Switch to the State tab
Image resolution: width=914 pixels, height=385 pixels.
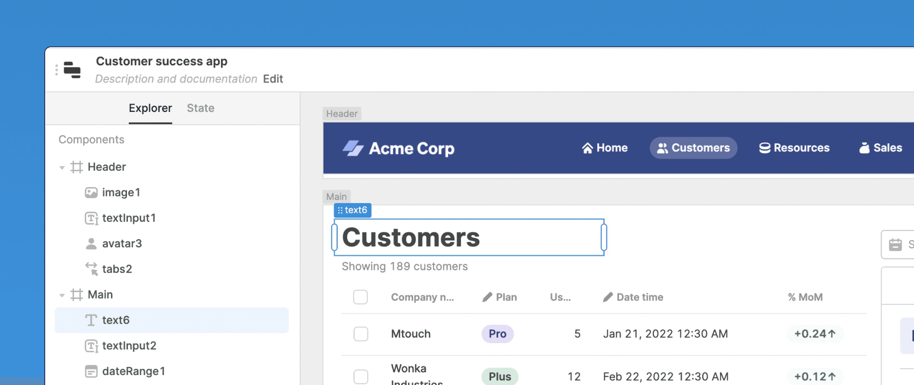click(x=200, y=108)
